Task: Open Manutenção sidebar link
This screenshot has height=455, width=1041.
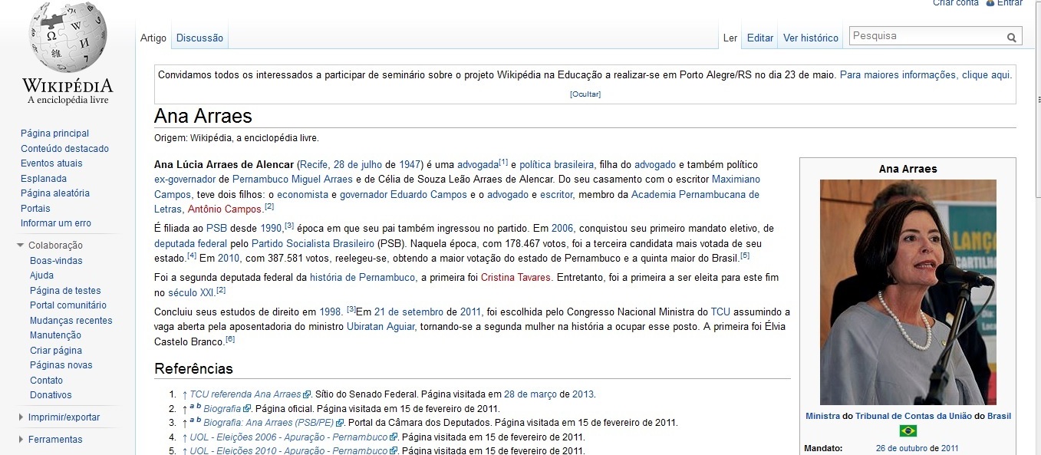Action: point(55,335)
